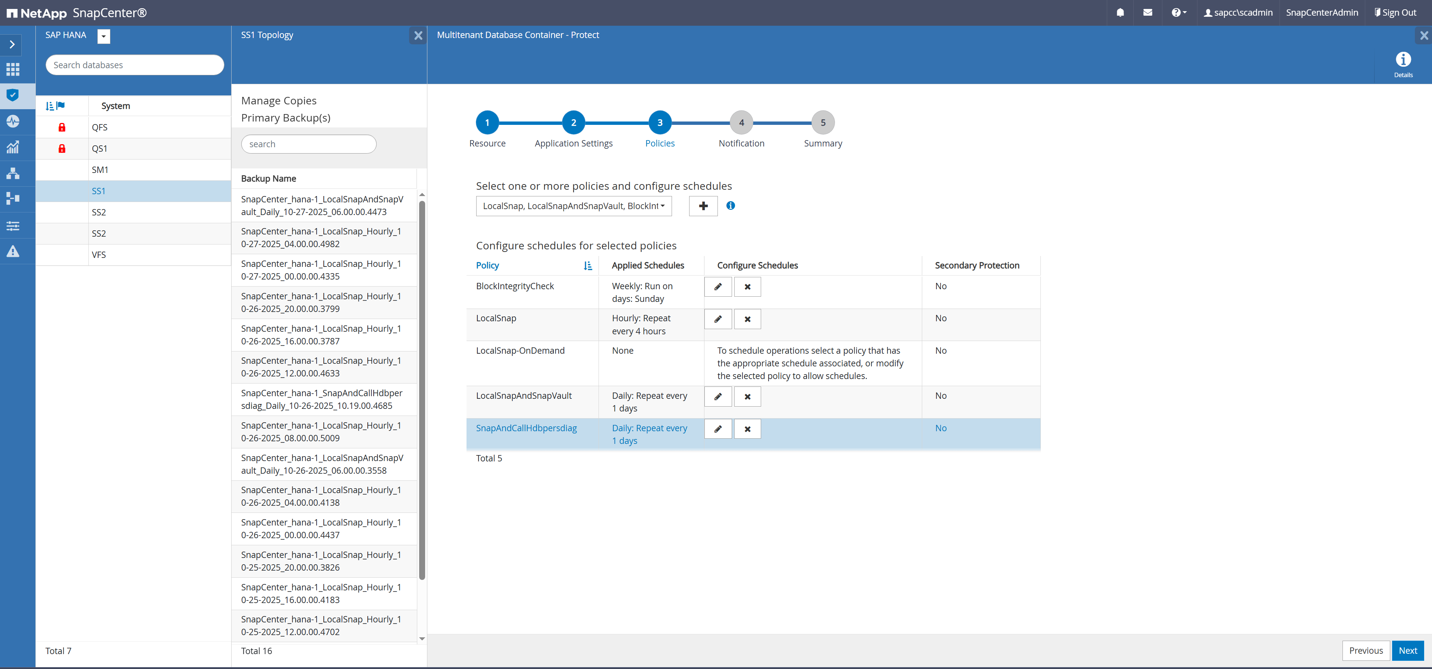Open the policies selection dropdown
Screen dimensions: 1432x669
pyautogui.click(x=573, y=206)
